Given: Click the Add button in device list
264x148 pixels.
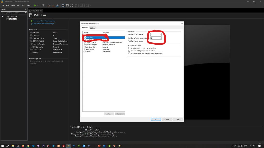Looking at the screenshot, I should tap(109, 114).
